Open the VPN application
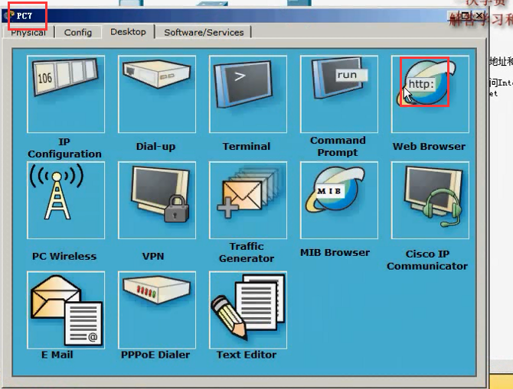Viewport: 513px width, 389px height. tap(157, 200)
